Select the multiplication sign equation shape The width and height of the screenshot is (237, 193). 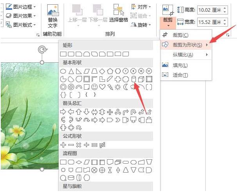pyautogui.click(x=78, y=145)
